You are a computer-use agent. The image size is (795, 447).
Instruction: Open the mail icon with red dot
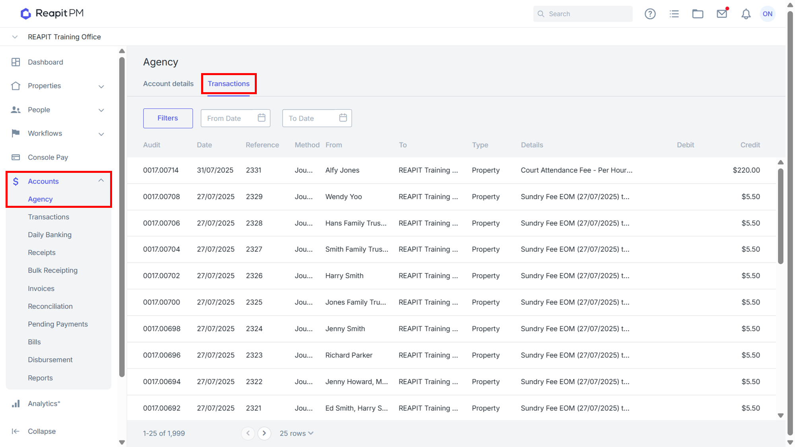click(722, 14)
